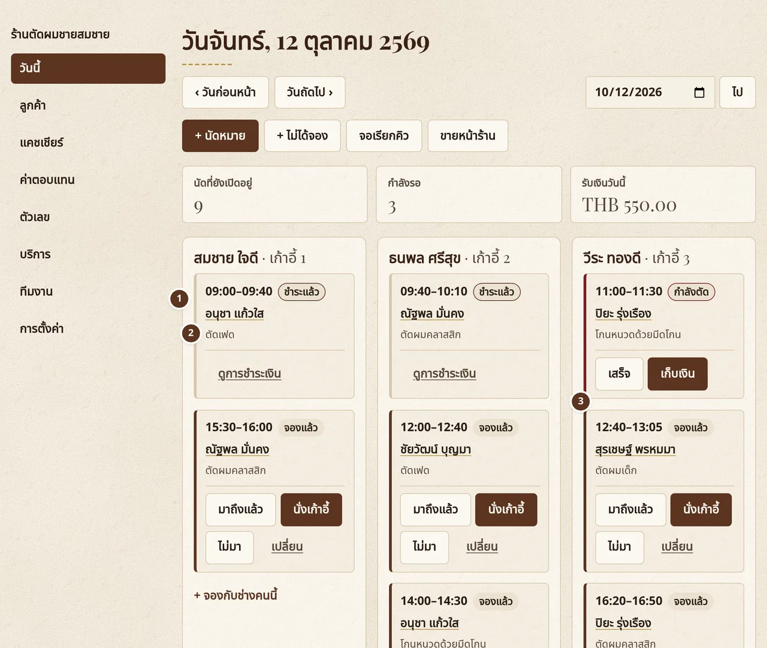
Task: Open ตัวเลข in the sidebar
Action: point(88,217)
